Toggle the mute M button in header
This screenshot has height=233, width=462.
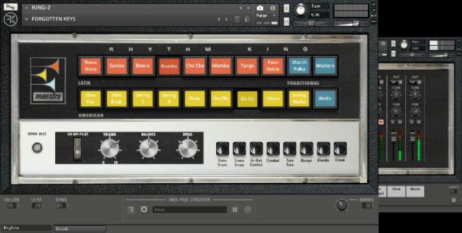click(286, 21)
